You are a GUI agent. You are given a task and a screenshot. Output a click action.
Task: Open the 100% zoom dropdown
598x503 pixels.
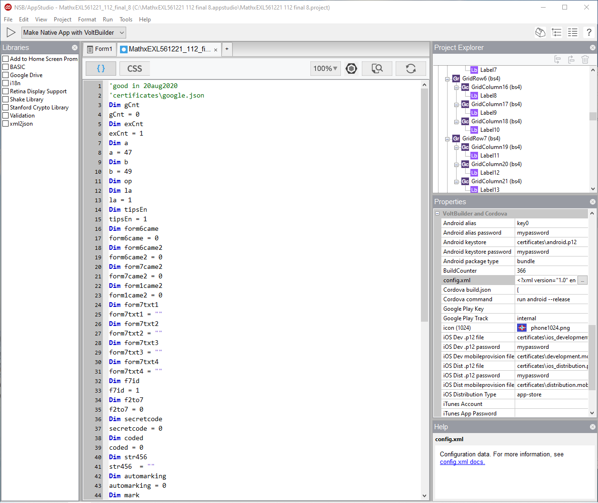coord(325,69)
